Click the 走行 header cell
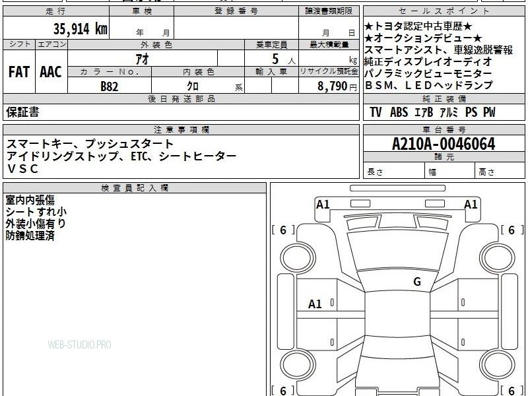 (x=56, y=11)
